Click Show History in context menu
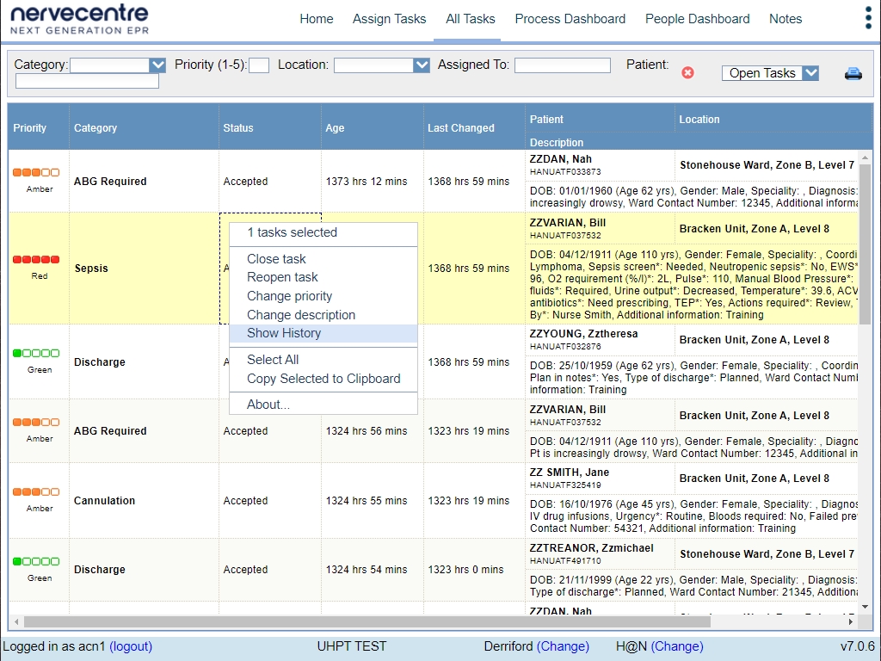The width and height of the screenshot is (881, 661). [323, 333]
